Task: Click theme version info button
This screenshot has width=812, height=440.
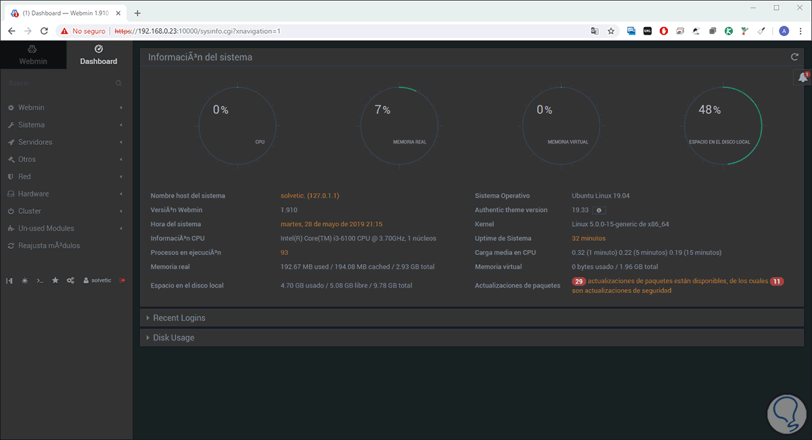Action: (x=600, y=211)
